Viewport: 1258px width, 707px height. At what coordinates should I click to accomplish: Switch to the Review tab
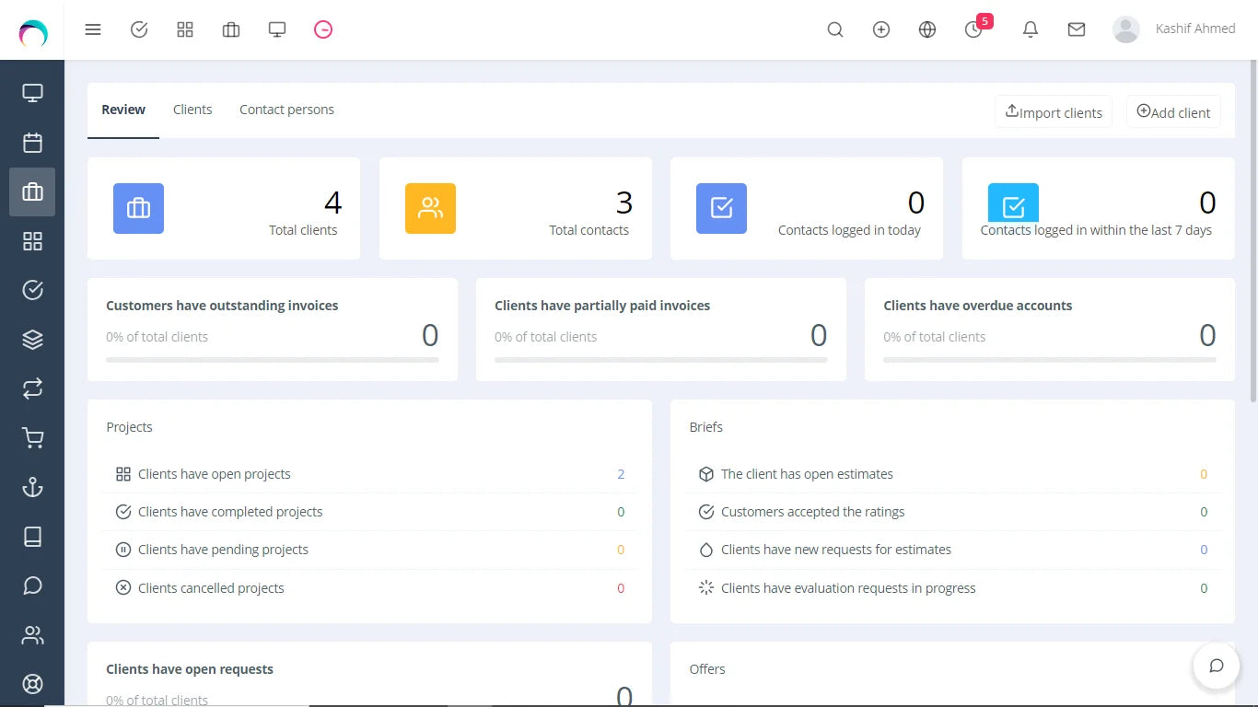pyautogui.click(x=123, y=110)
